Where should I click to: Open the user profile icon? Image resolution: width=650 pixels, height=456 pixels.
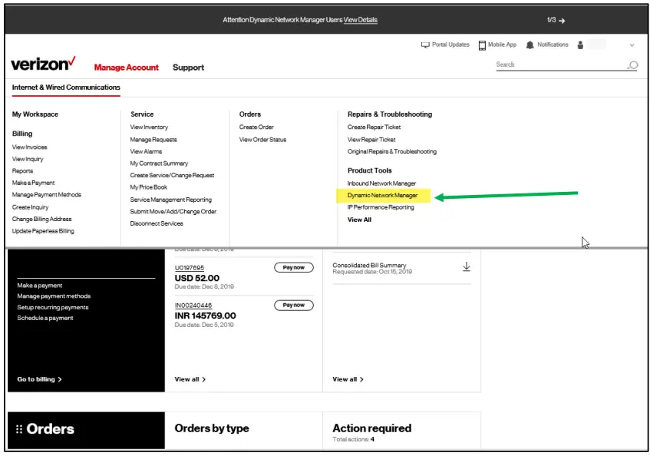[x=582, y=45]
